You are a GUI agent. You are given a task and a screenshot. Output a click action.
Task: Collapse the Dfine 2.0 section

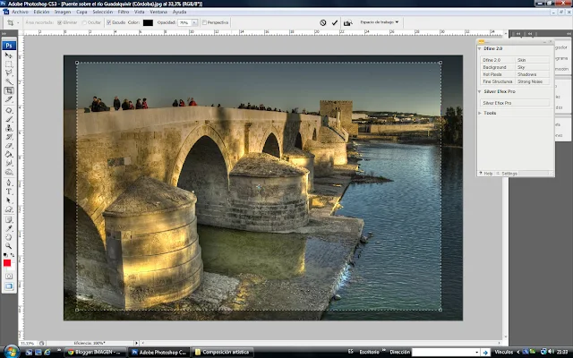click(x=480, y=48)
